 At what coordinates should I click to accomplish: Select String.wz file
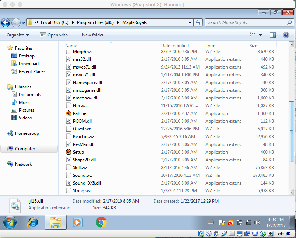click(x=82, y=191)
